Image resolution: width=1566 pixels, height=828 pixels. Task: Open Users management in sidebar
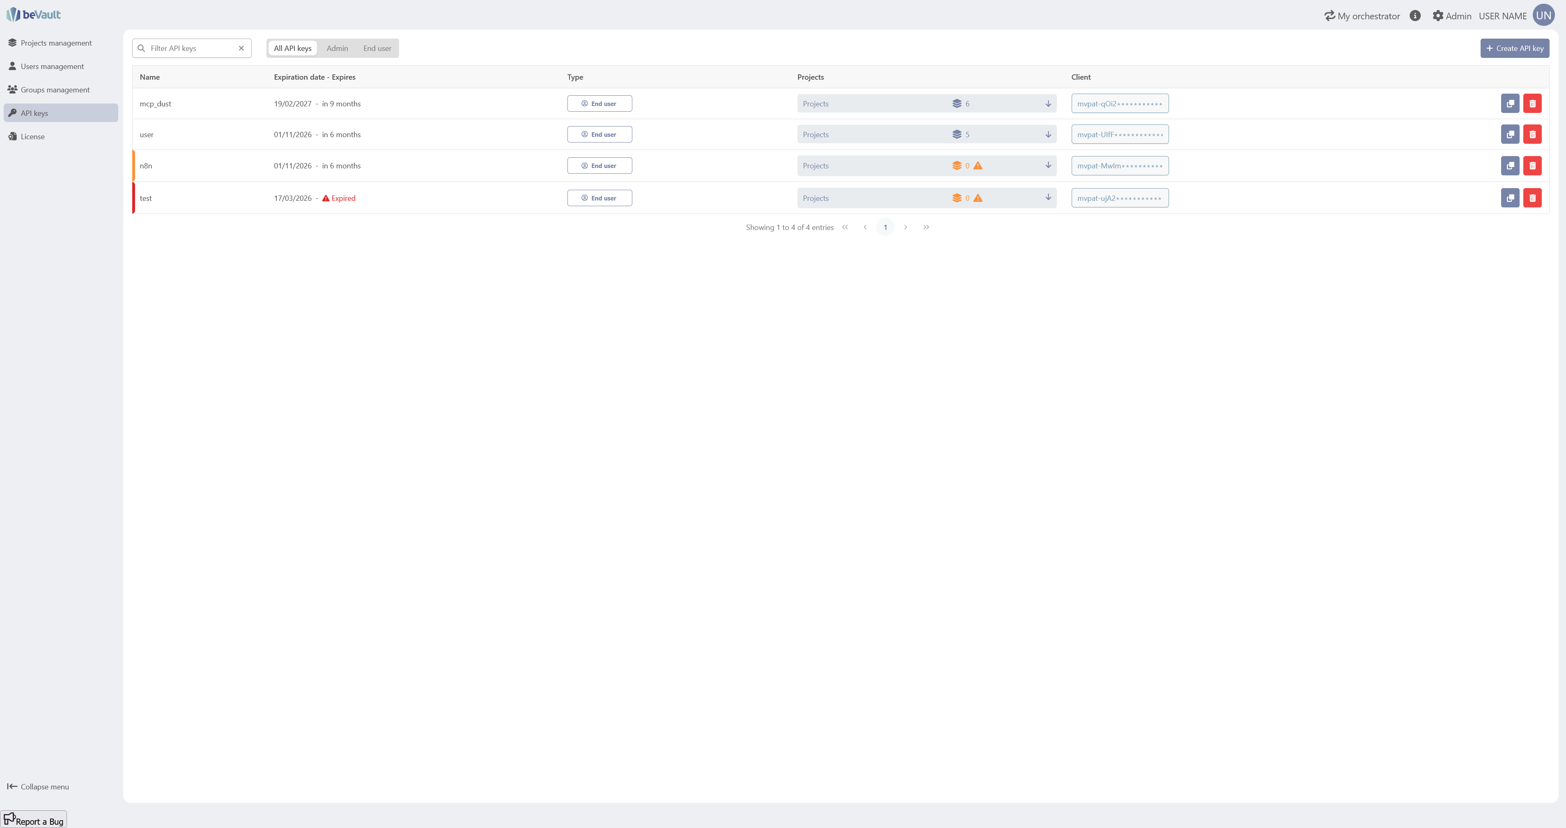point(52,66)
